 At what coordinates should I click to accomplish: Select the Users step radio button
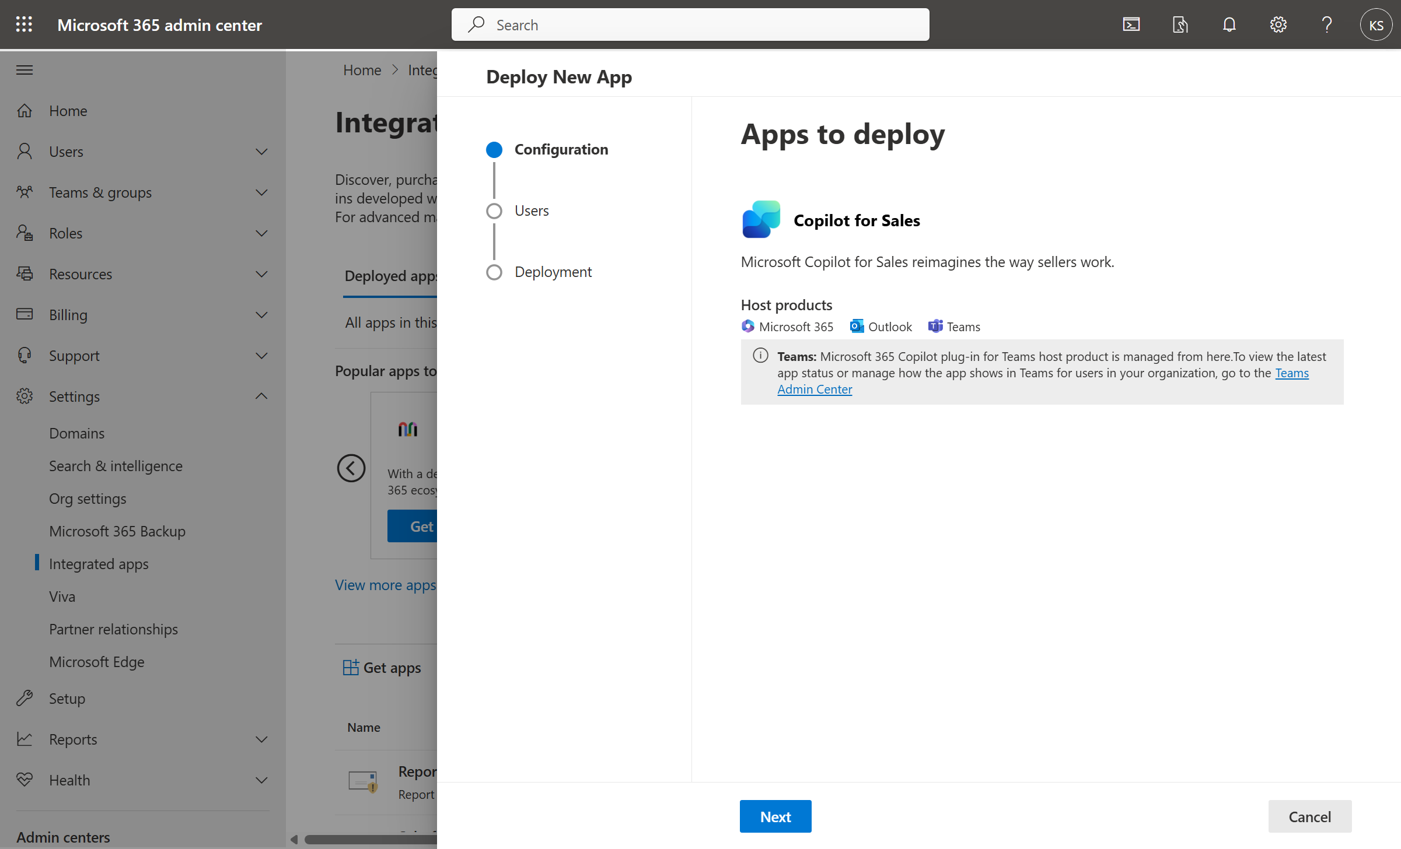click(x=493, y=211)
